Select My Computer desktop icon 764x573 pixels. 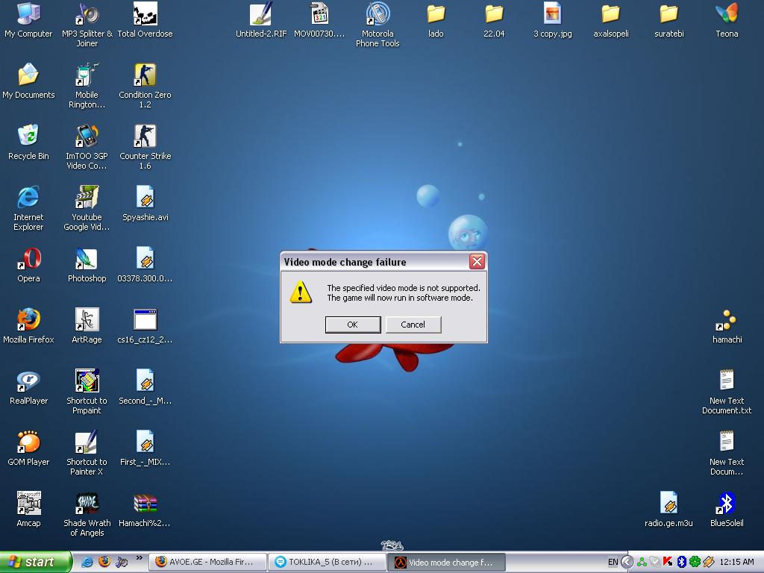28,19
